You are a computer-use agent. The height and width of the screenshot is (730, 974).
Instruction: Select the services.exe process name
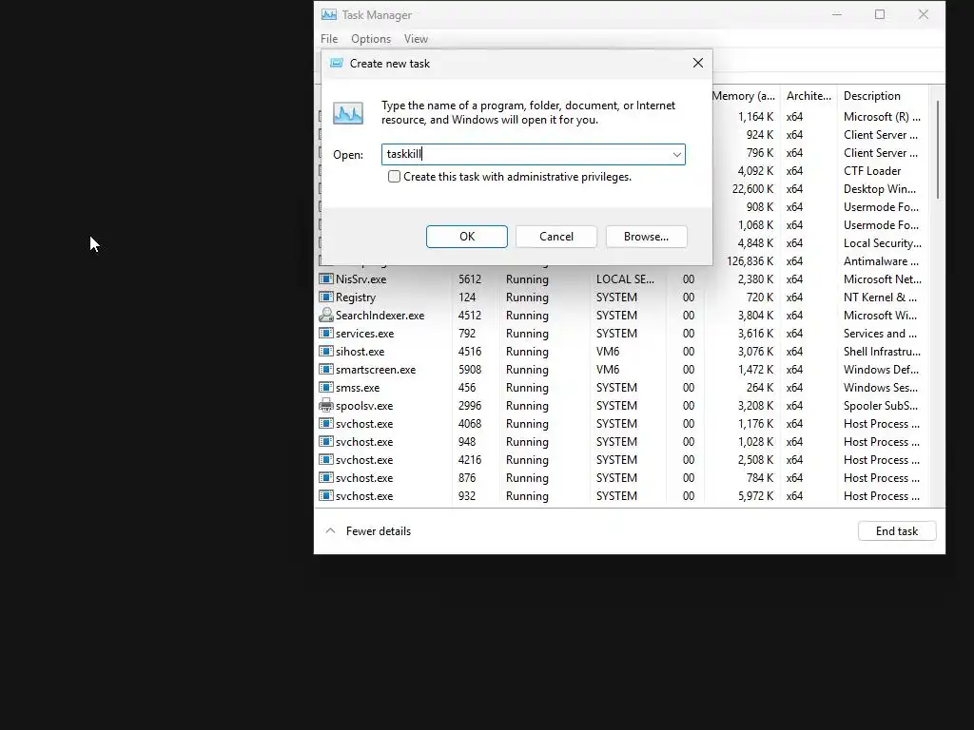(x=364, y=334)
